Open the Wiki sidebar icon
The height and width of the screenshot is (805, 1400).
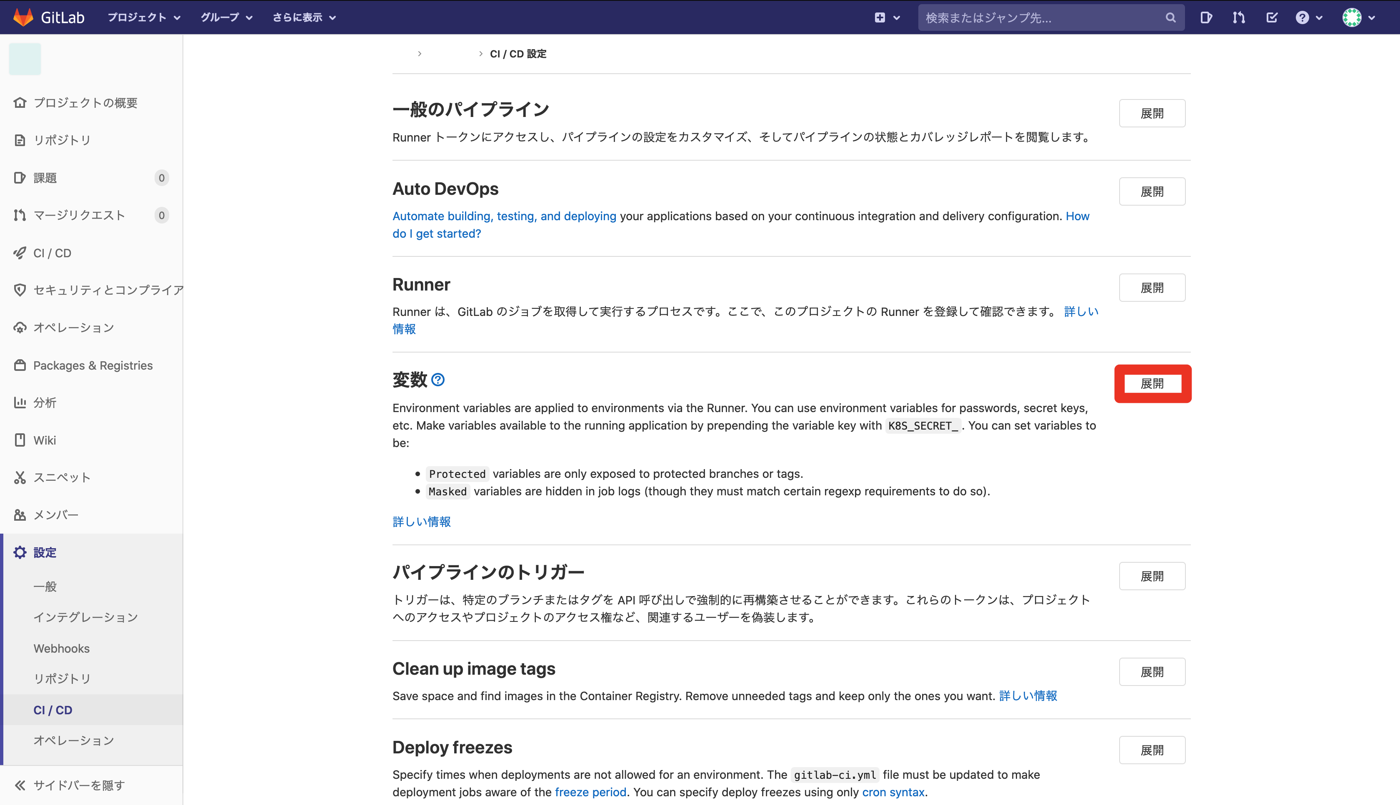pos(20,440)
